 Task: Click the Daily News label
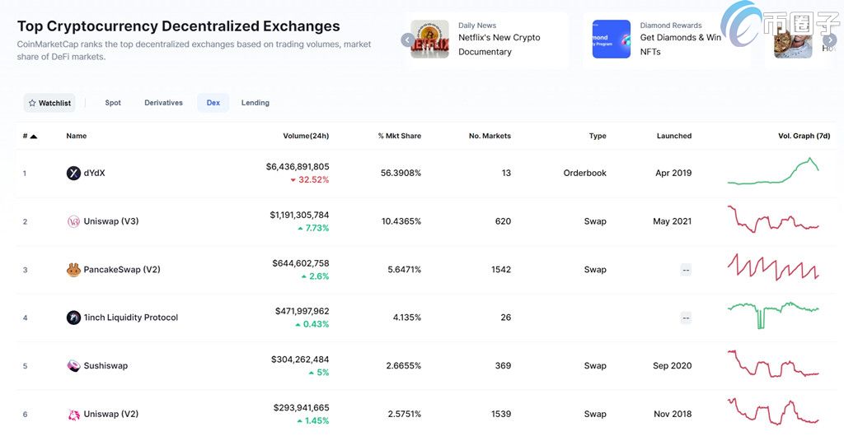coord(477,26)
